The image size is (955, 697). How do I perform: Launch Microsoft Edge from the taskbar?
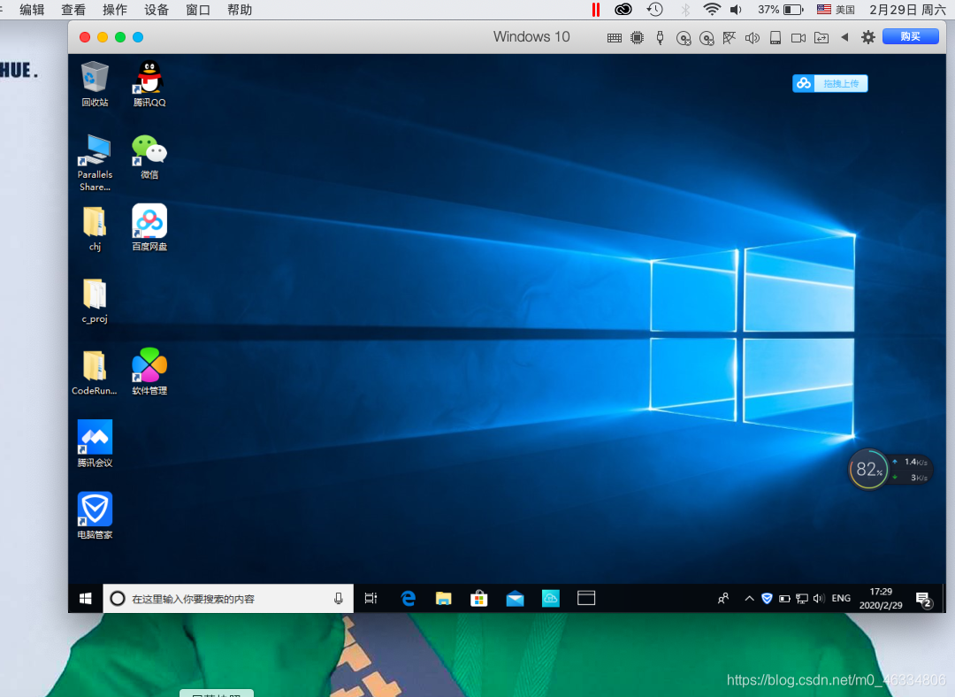(x=408, y=598)
